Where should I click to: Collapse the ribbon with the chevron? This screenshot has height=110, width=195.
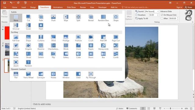[x=193, y=22]
